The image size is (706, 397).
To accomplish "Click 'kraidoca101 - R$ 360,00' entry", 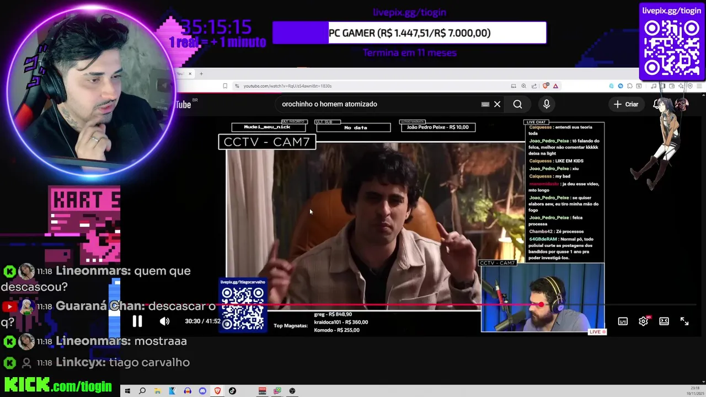I will coord(341,322).
